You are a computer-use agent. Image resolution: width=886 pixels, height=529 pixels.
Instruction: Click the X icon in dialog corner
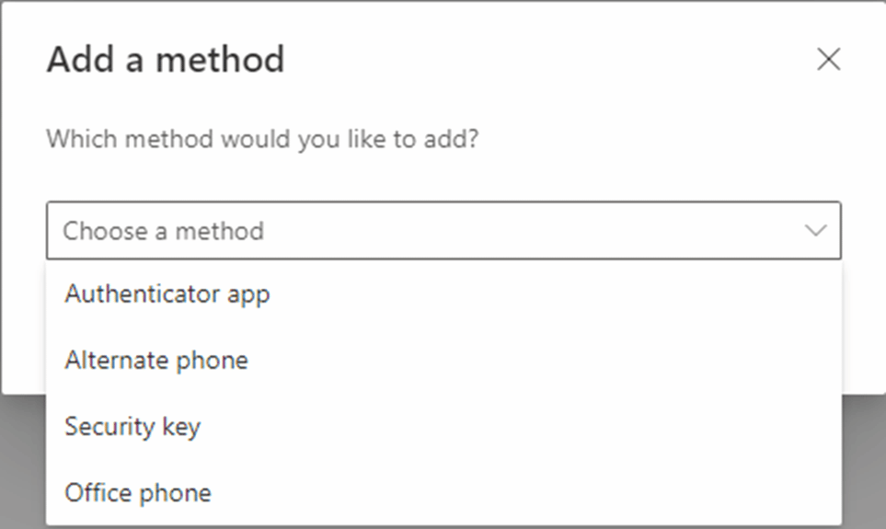[828, 60]
